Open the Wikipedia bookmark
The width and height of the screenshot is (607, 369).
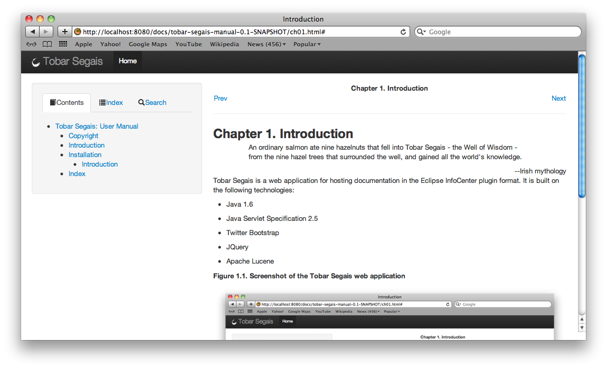224,44
